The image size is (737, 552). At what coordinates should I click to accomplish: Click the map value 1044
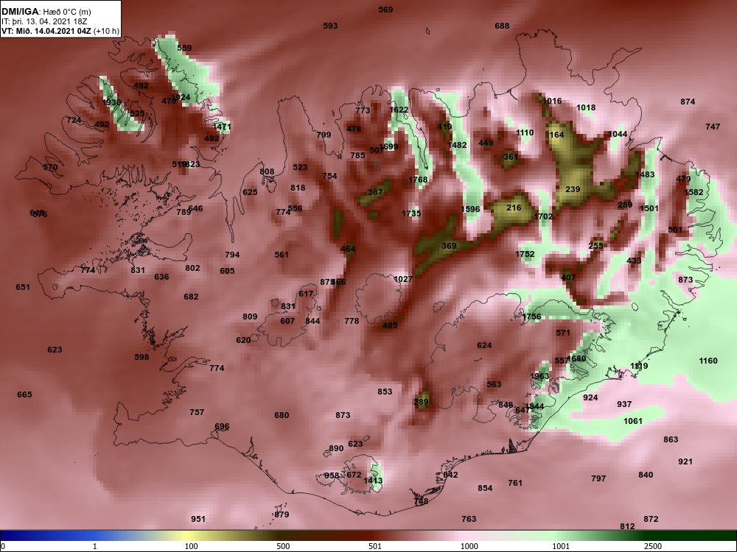pyautogui.click(x=618, y=134)
